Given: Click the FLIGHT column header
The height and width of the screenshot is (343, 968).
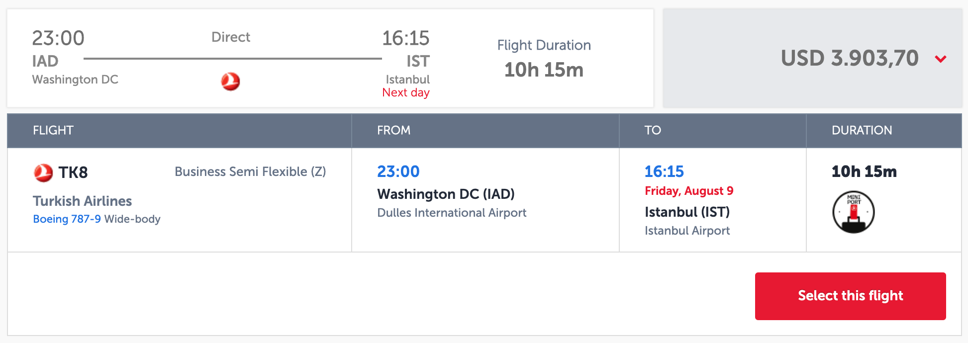Looking at the screenshot, I should pos(53,130).
